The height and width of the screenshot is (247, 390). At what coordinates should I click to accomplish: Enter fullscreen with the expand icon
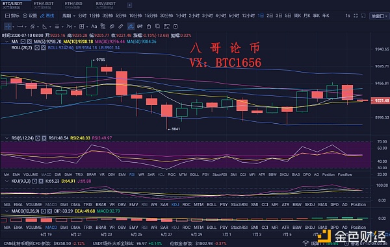(x=356, y=16)
